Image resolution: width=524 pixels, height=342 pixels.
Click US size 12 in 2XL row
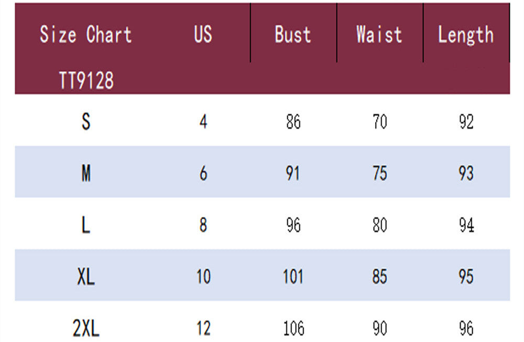[203, 328]
